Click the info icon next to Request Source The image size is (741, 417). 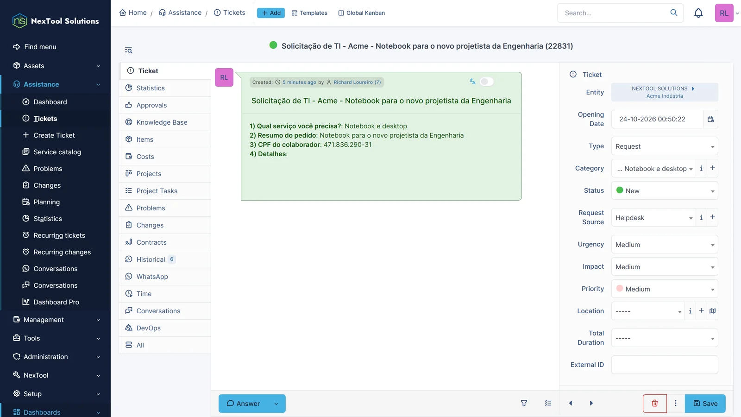pos(701,217)
